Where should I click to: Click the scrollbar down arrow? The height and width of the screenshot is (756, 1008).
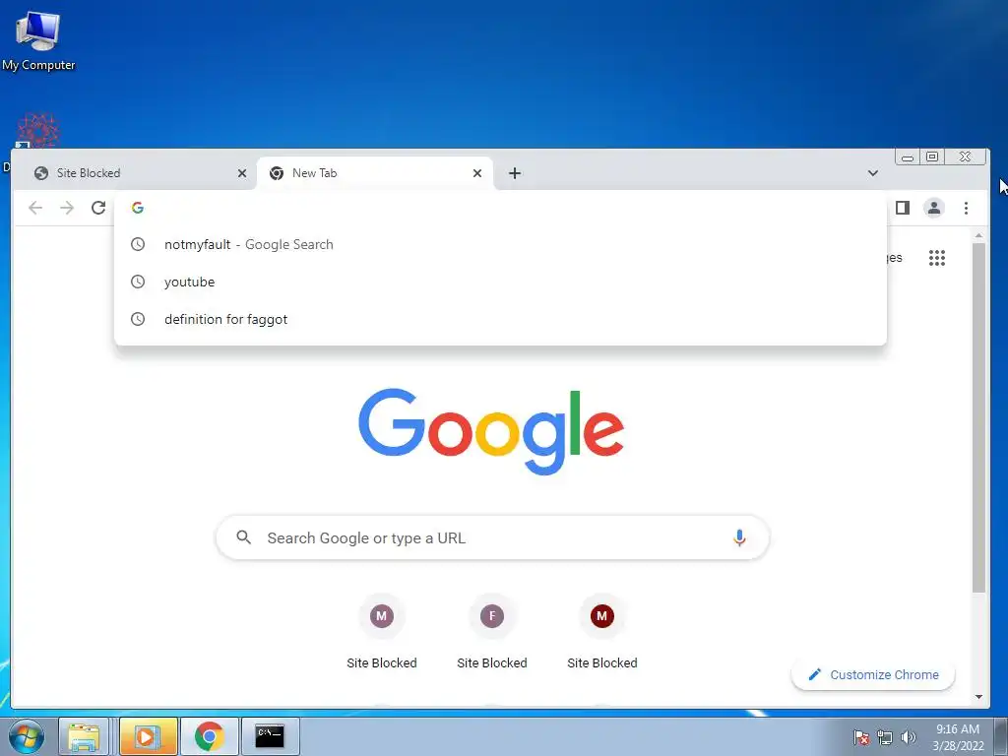click(978, 697)
